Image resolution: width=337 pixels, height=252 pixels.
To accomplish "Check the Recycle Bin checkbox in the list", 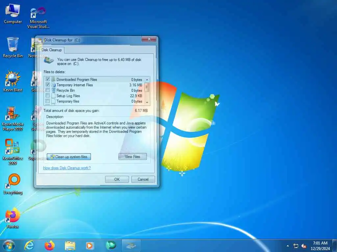I will (47, 90).
